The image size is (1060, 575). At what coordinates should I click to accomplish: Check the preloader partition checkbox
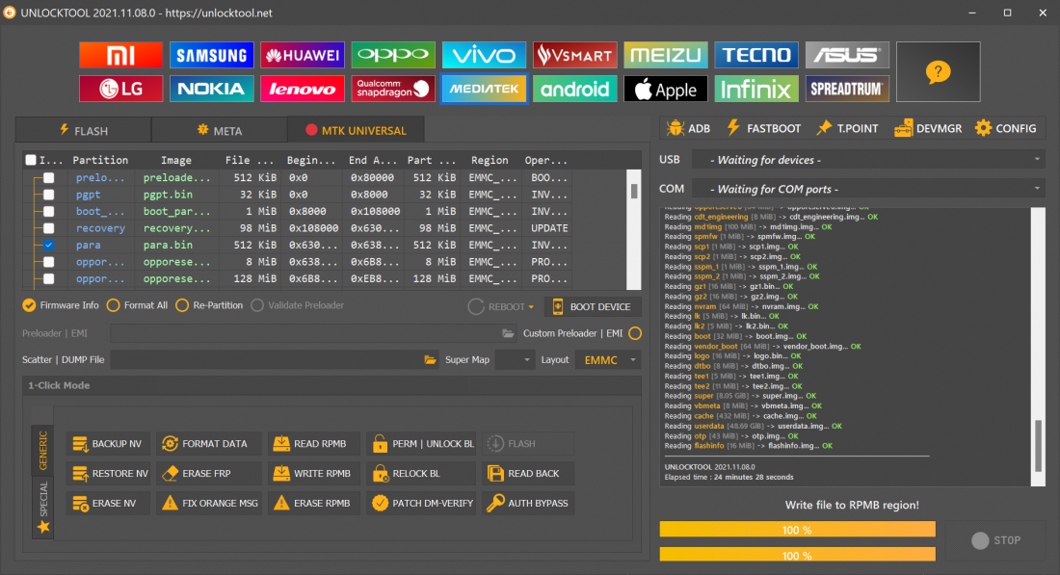[x=49, y=178]
